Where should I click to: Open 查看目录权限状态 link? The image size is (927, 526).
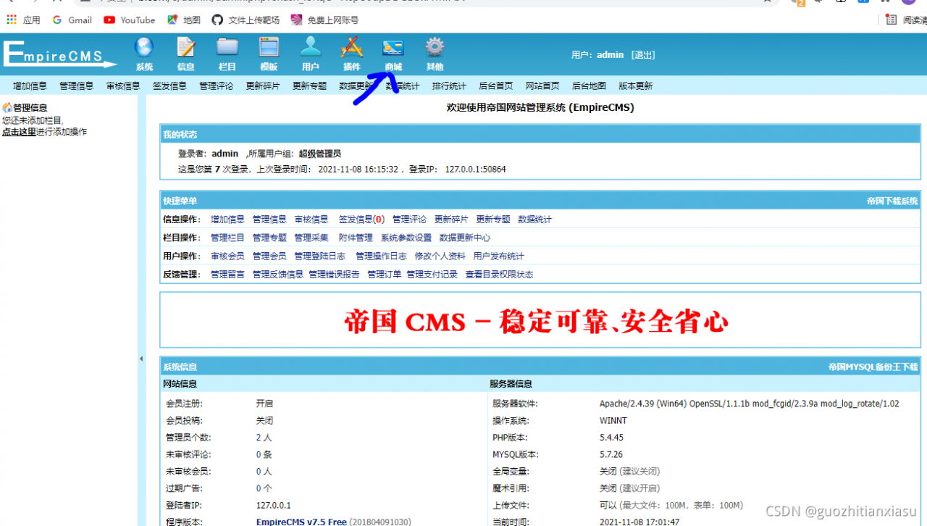coord(499,274)
